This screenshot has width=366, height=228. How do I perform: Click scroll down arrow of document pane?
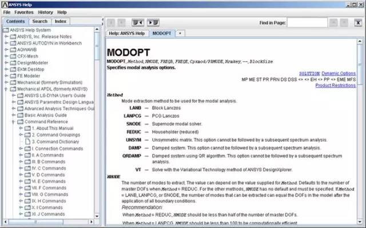[x=360, y=222]
